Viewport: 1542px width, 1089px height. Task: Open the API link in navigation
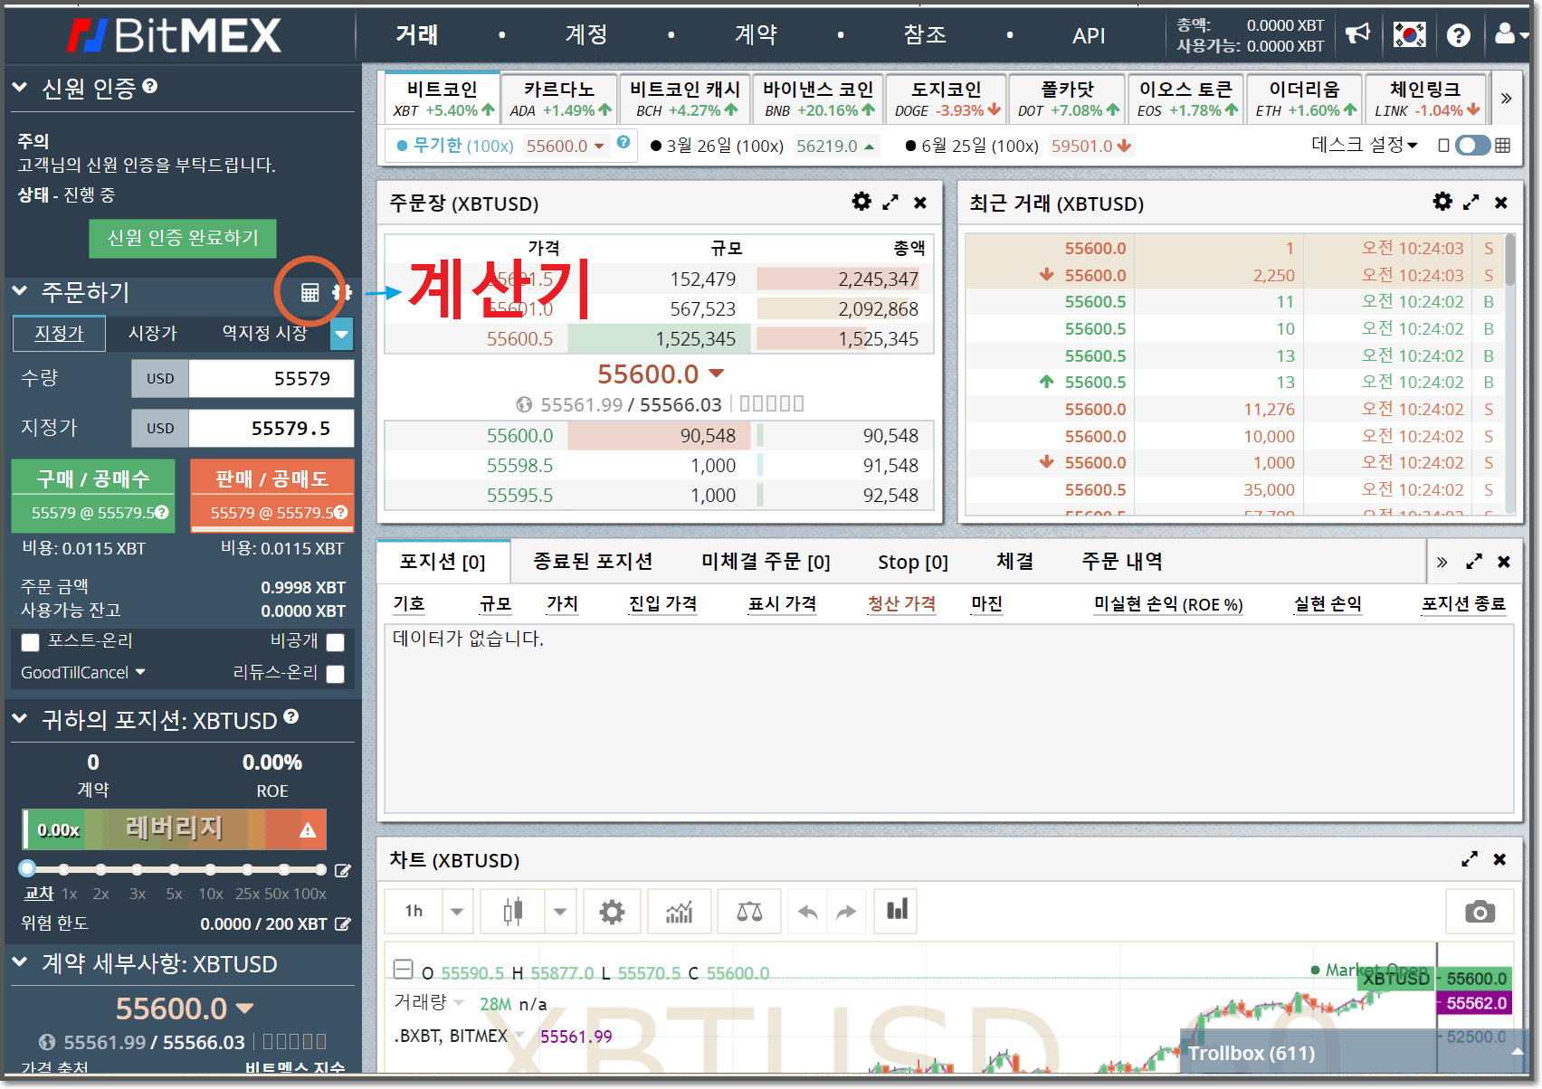(1089, 35)
